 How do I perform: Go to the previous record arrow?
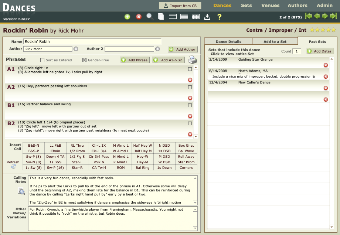[x=317, y=16]
